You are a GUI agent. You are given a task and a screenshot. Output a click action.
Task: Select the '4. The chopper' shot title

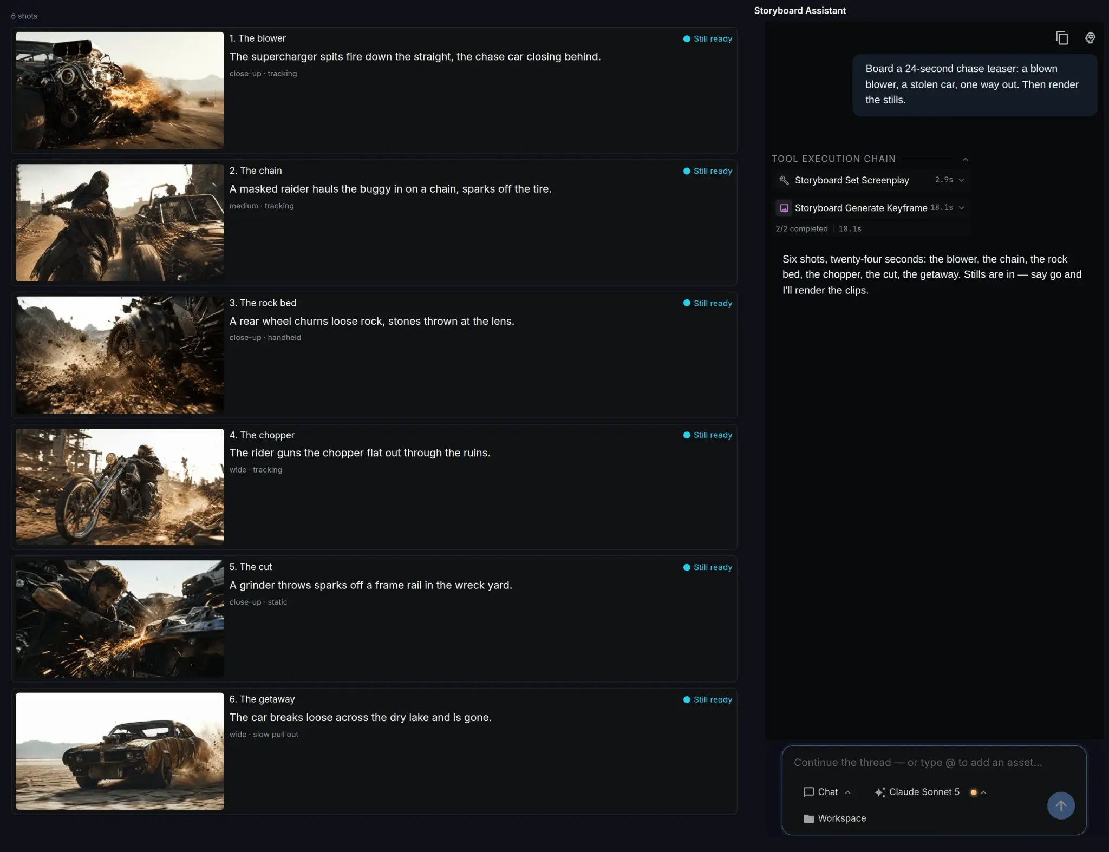point(262,435)
